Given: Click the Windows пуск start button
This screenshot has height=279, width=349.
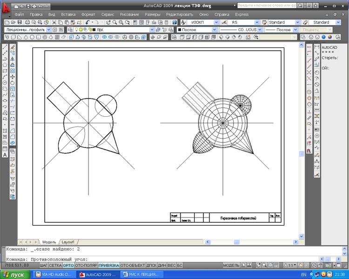Looking at the screenshot, I should 16,275.
